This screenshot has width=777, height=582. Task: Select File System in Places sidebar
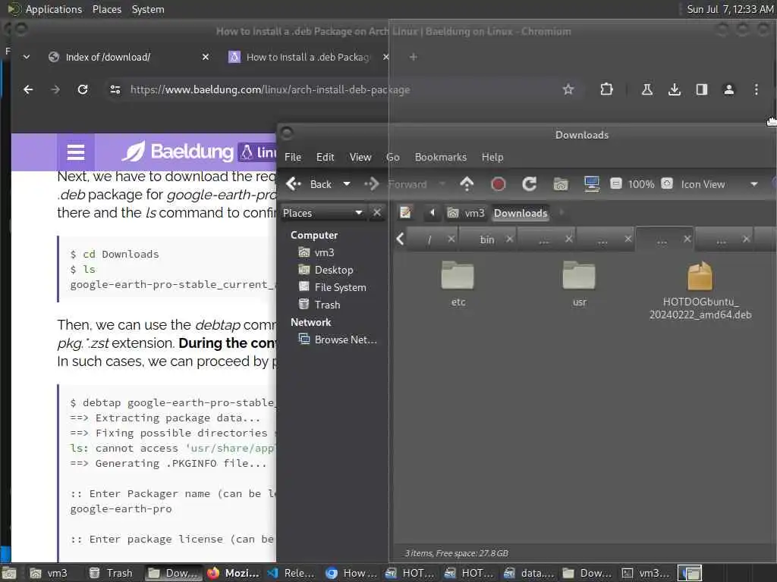tap(340, 287)
